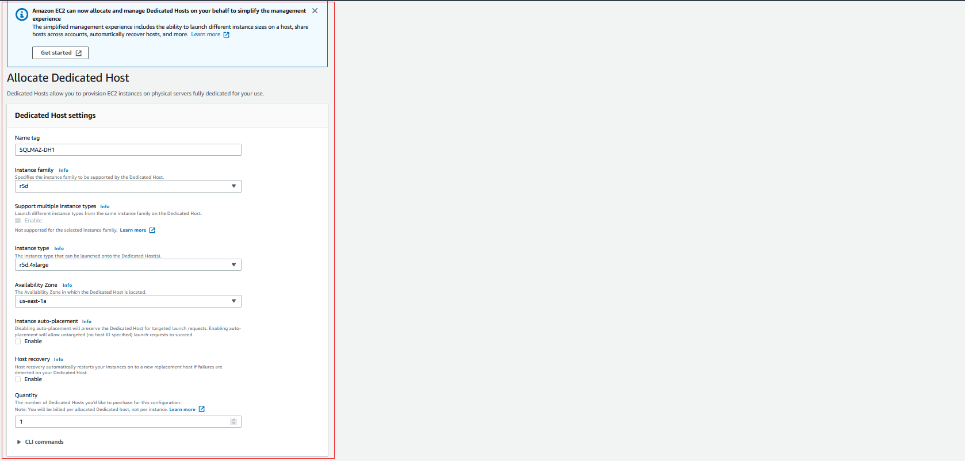
Task: Click the Quantity stepper arrows
Action: pos(233,422)
